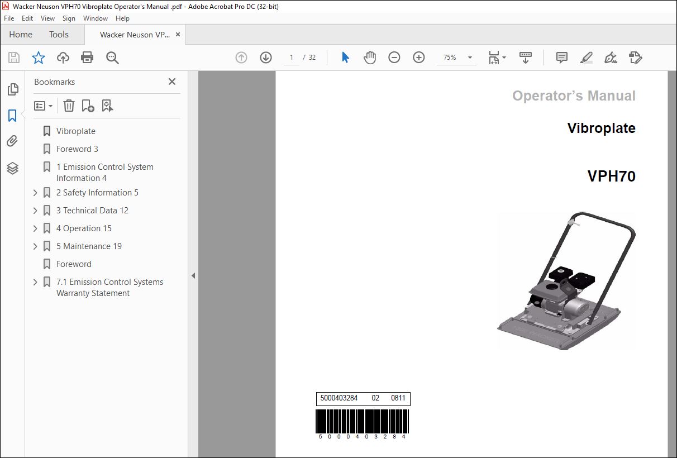Open the Vibroplate bookmark
Image resolution: width=677 pixels, height=458 pixels.
tap(76, 131)
